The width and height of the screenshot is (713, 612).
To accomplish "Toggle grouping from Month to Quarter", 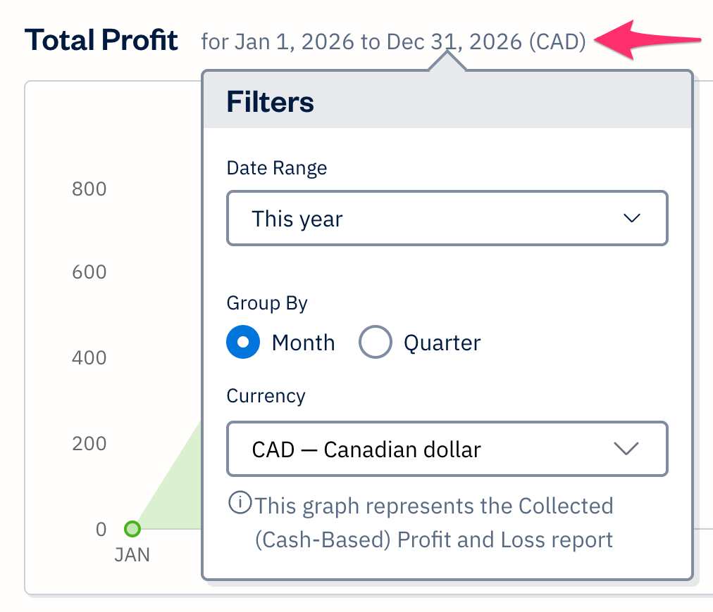I will (376, 342).
